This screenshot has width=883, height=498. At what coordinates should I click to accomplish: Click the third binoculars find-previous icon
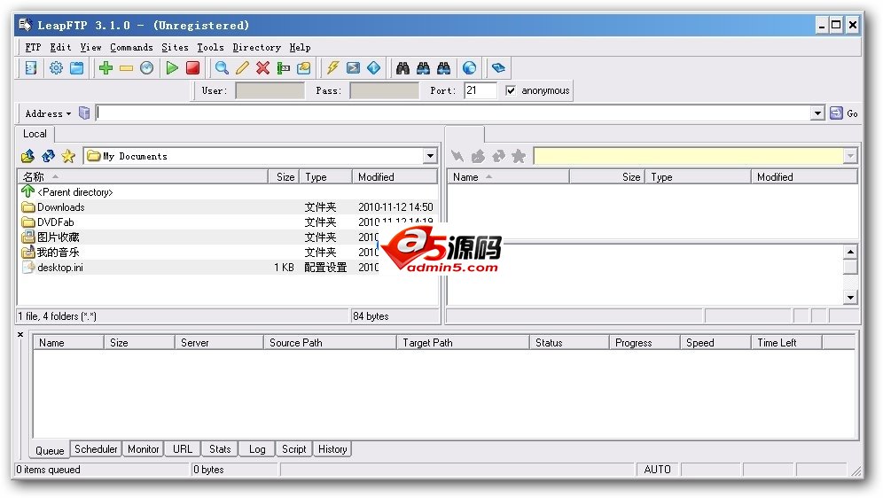[444, 68]
